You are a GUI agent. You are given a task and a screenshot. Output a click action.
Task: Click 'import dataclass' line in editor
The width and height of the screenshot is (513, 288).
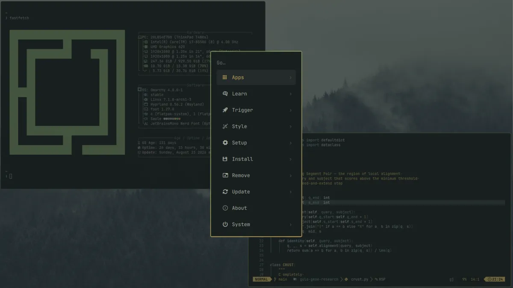(x=322, y=145)
